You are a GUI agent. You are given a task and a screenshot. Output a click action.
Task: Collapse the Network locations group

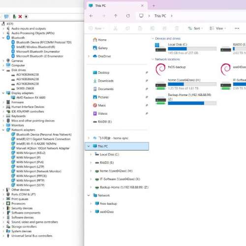pos(153,59)
